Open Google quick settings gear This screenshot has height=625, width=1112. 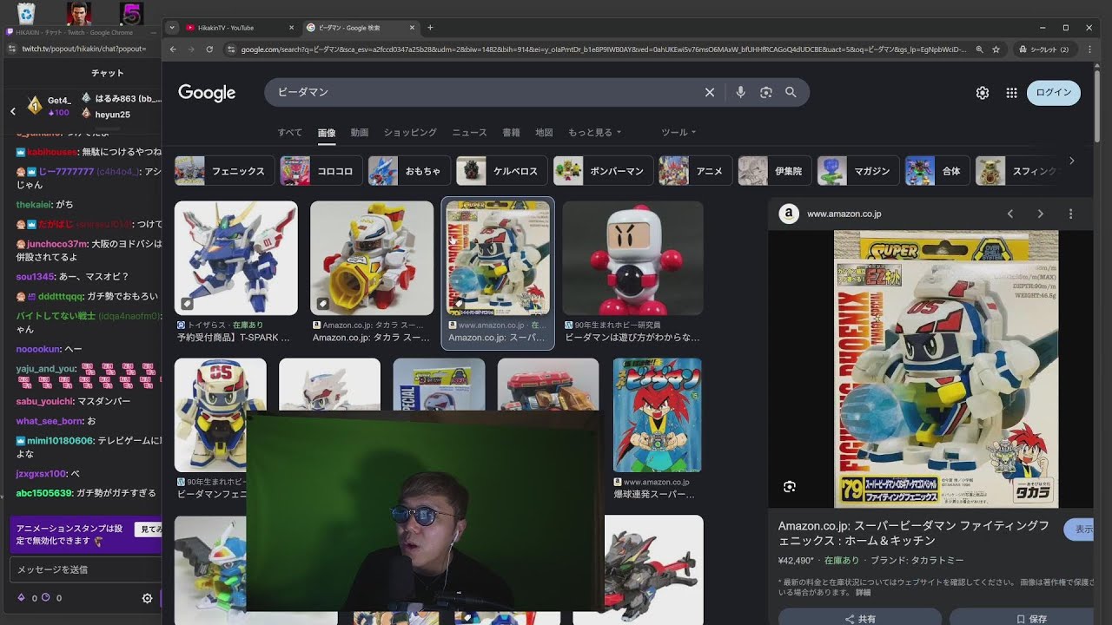tap(983, 93)
